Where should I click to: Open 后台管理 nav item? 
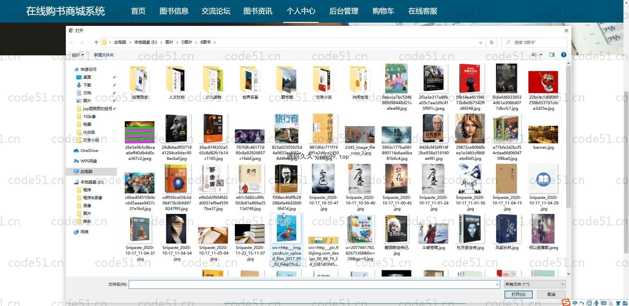pos(344,11)
